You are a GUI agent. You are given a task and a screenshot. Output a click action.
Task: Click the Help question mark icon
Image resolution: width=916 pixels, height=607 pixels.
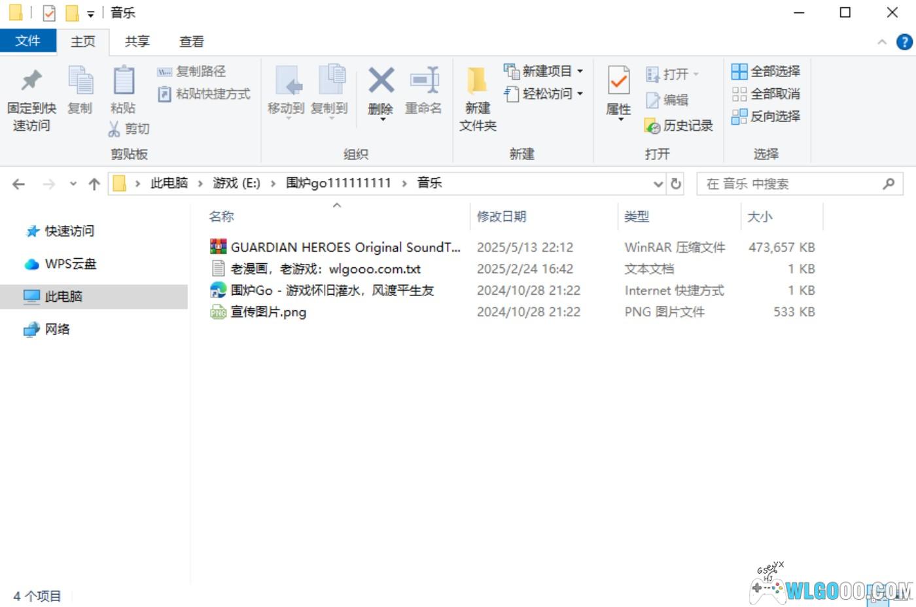point(904,42)
